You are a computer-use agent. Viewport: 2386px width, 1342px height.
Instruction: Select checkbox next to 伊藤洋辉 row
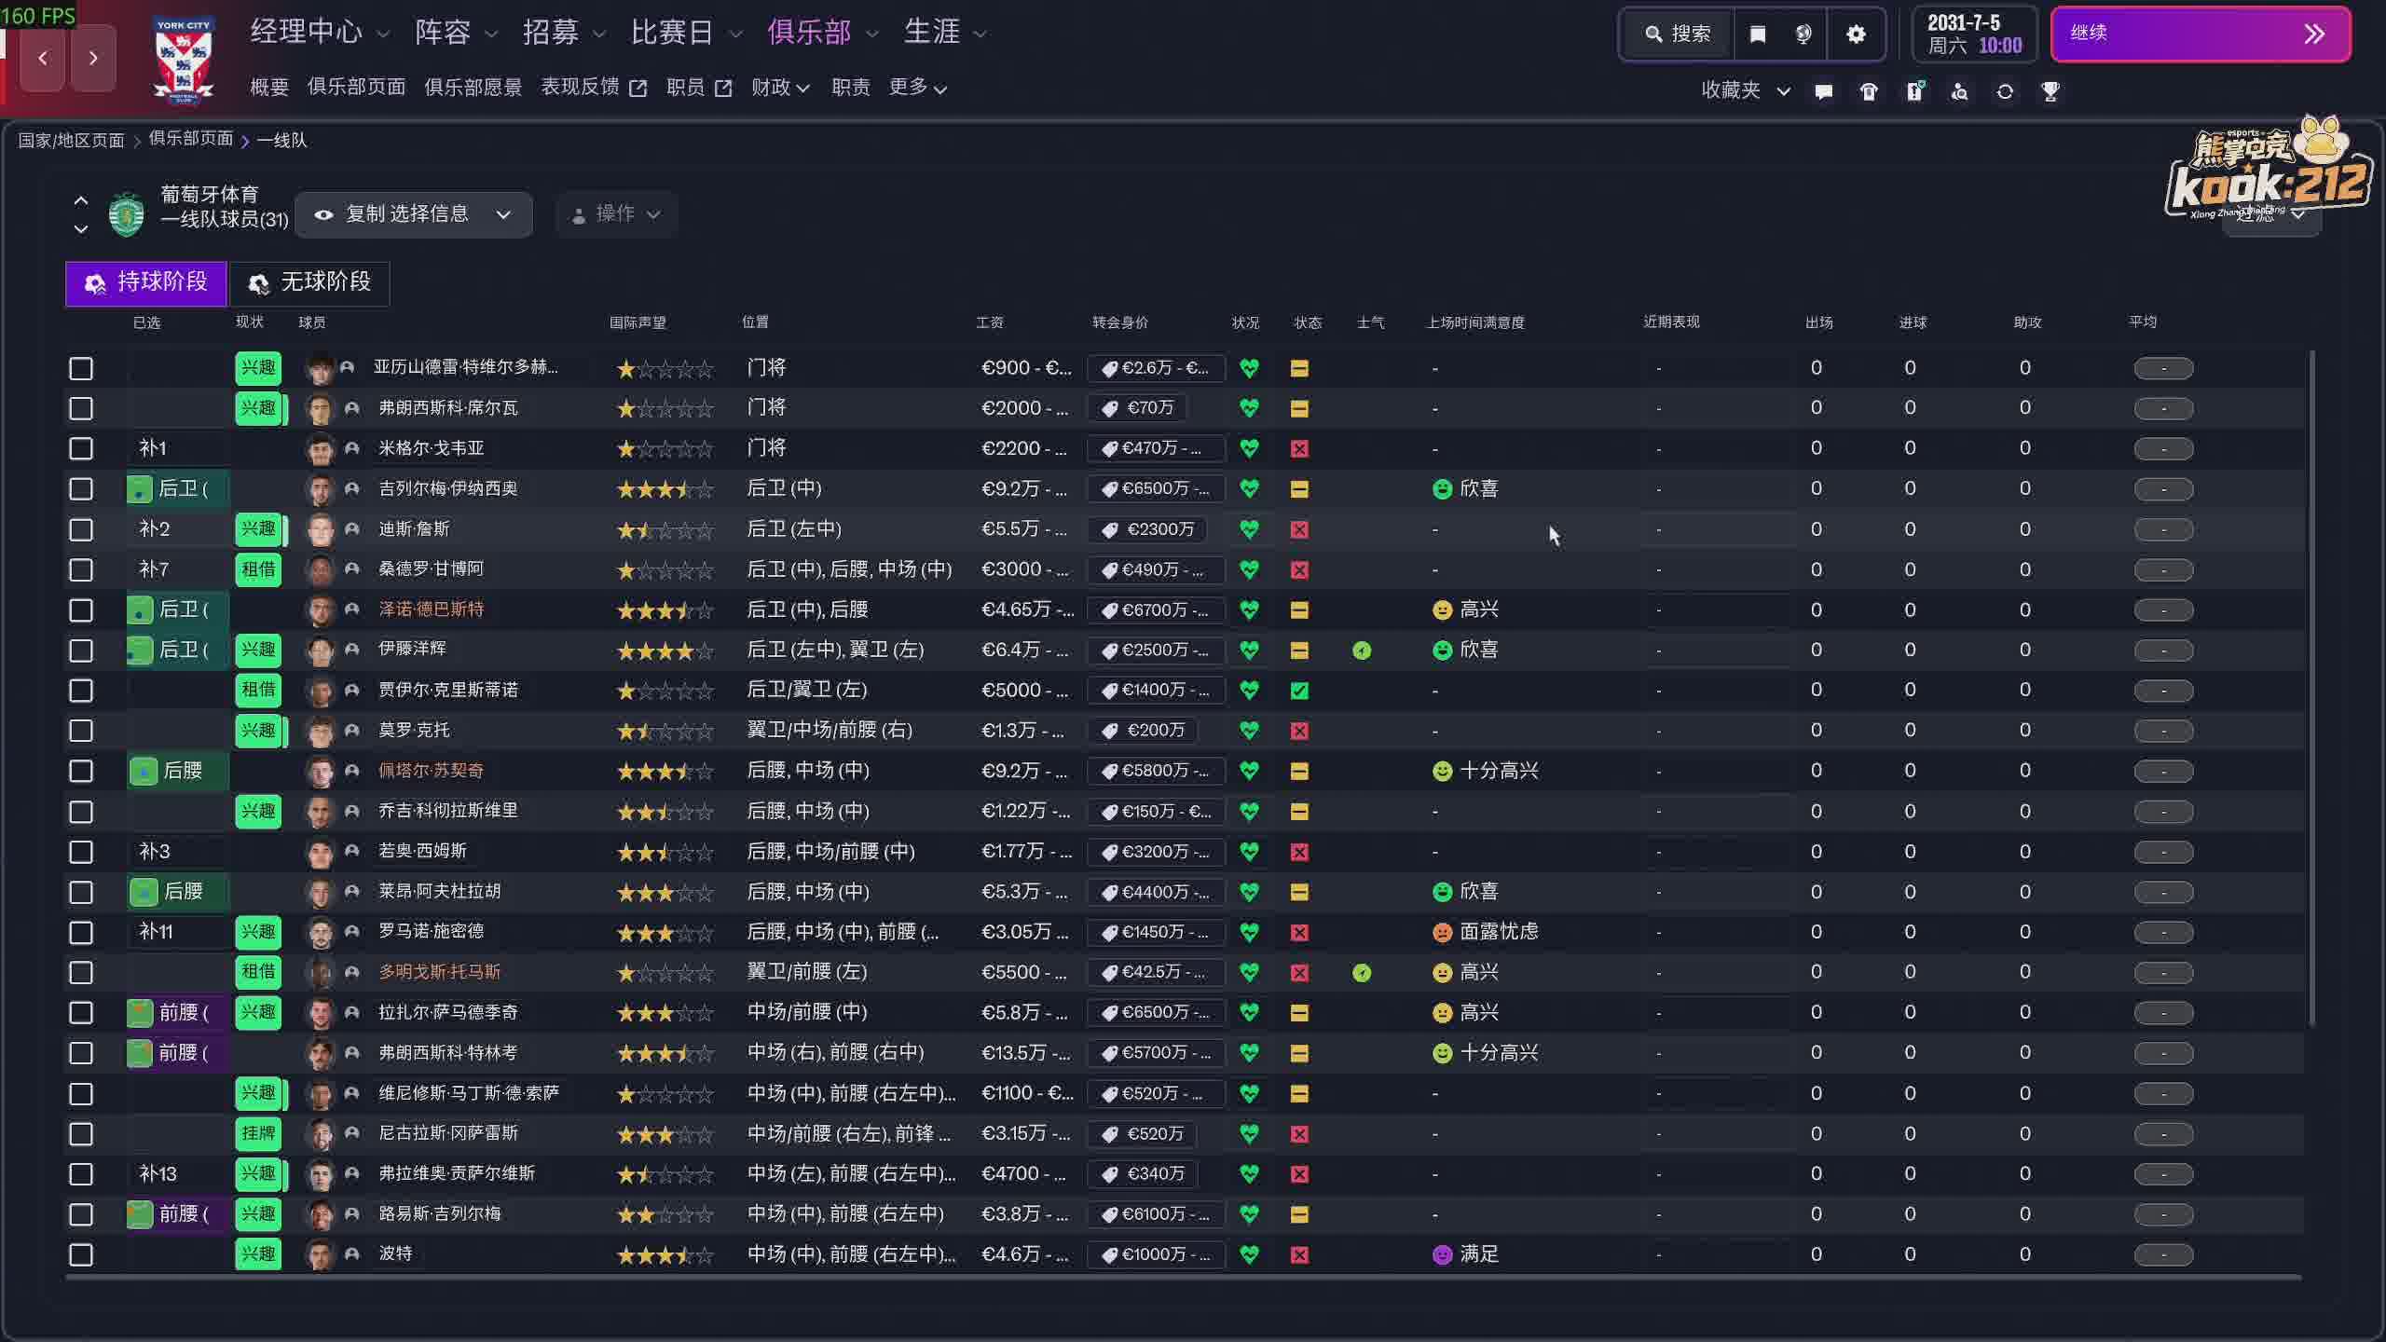pyautogui.click(x=81, y=650)
